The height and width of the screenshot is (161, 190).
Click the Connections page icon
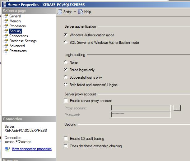[x=5, y=36]
